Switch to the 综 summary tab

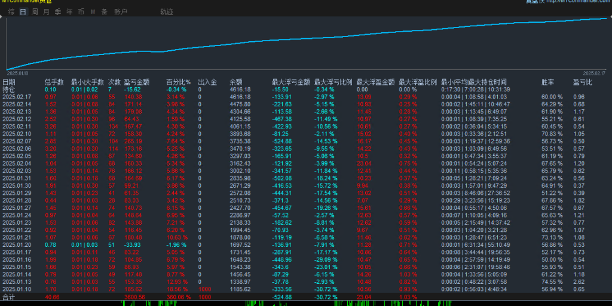(x=11, y=11)
